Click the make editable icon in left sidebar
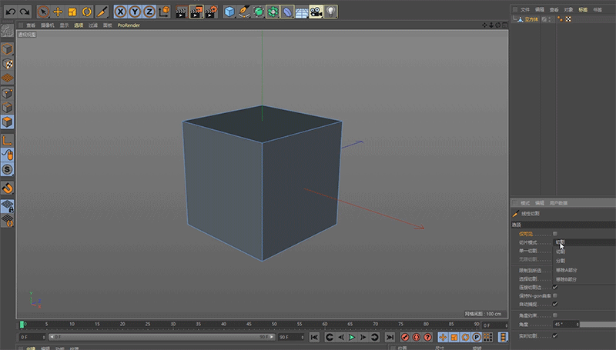The height and width of the screenshot is (350, 616). (7, 31)
